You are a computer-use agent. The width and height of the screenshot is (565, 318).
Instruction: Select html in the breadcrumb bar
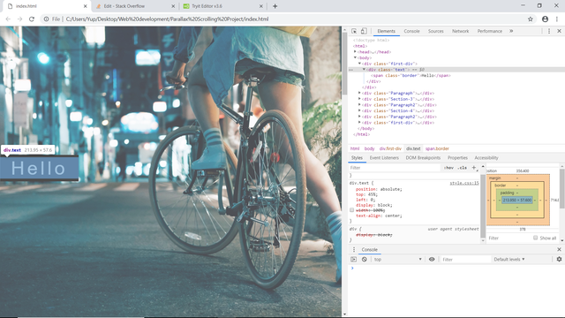click(x=355, y=148)
